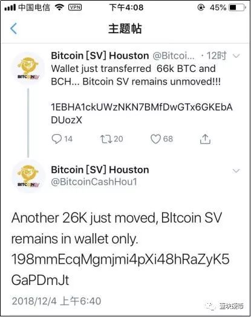Open first Bitcoin SV Houston avatar
This screenshot has width=251, height=317.
point(28,68)
